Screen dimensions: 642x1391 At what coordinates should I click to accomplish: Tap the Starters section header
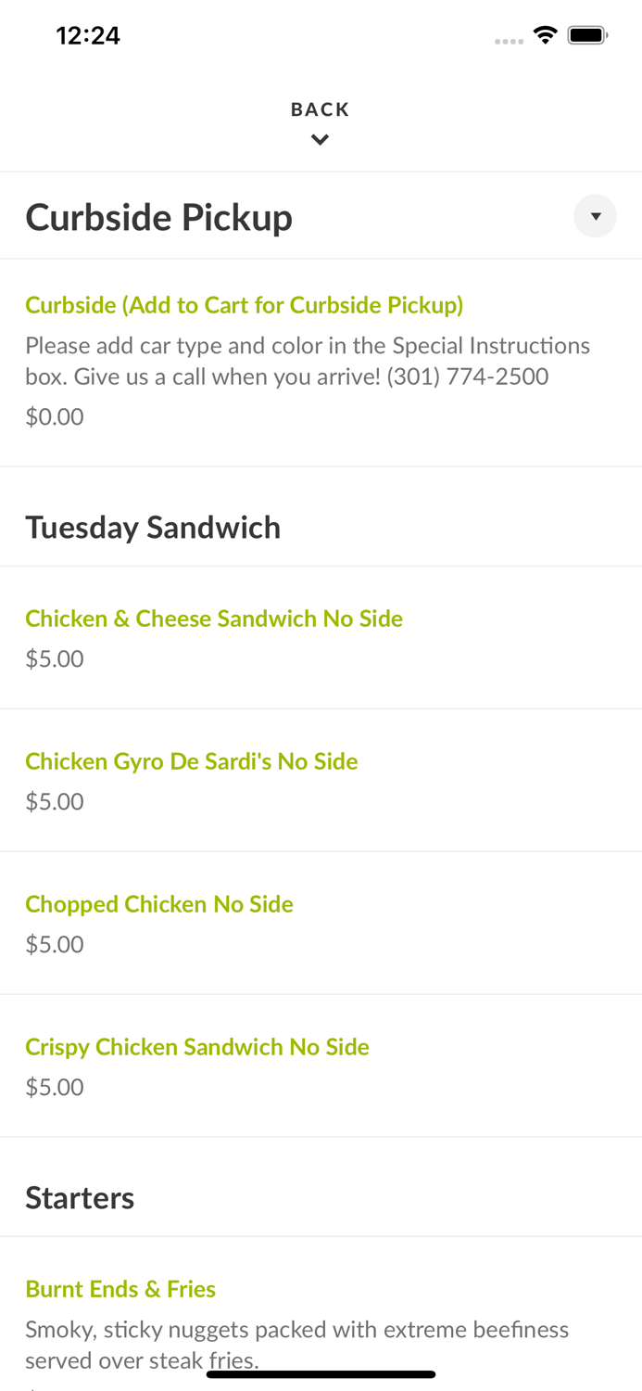[x=80, y=1197]
